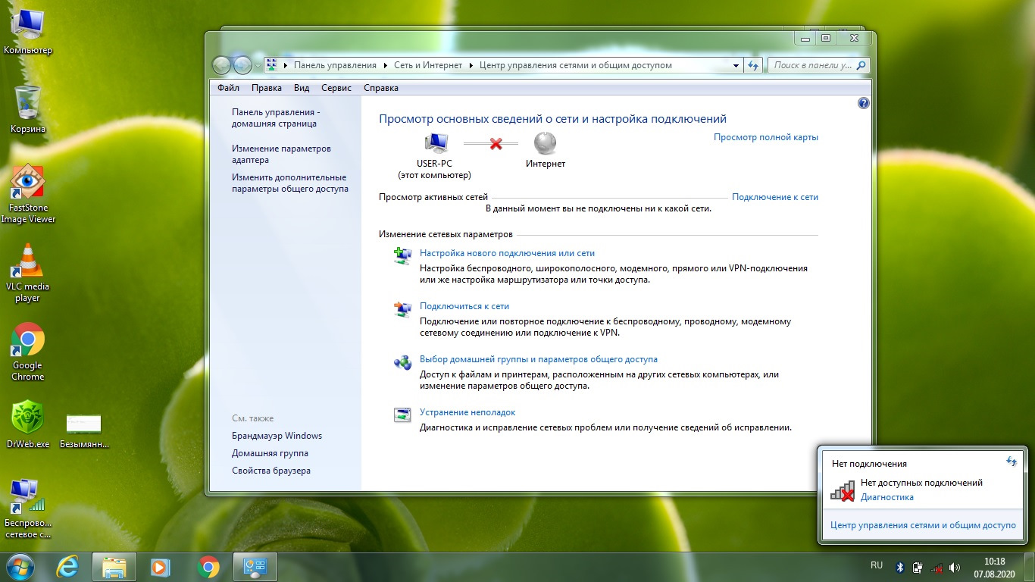Click the icon next to Подключиться к сети

pos(402,308)
